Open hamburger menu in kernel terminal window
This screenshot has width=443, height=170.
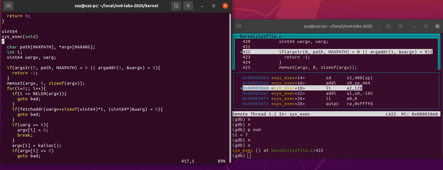click(x=188, y=6)
